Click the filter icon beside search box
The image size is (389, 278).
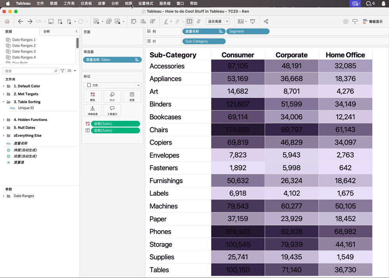tap(63, 71)
